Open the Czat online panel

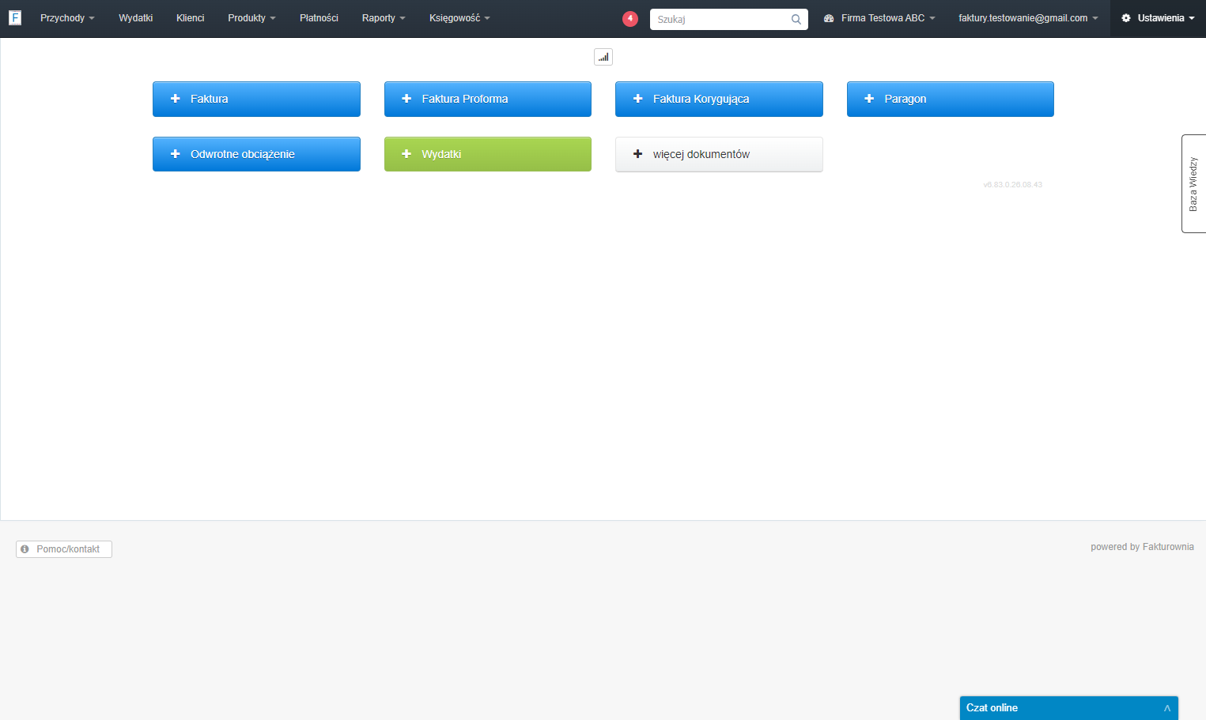pyautogui.click(x=1069, y=708)
